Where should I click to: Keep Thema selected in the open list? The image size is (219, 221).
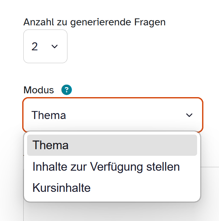[x=51, y=145]
